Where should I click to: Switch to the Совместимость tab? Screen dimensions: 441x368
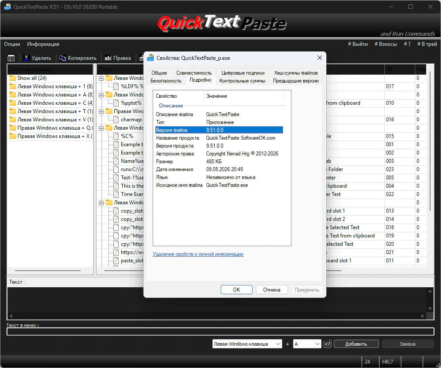tap(194, 72)
